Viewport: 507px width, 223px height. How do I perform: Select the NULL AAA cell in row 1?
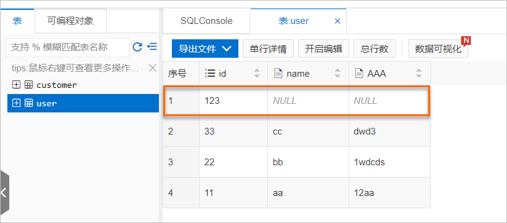[389, 101]
